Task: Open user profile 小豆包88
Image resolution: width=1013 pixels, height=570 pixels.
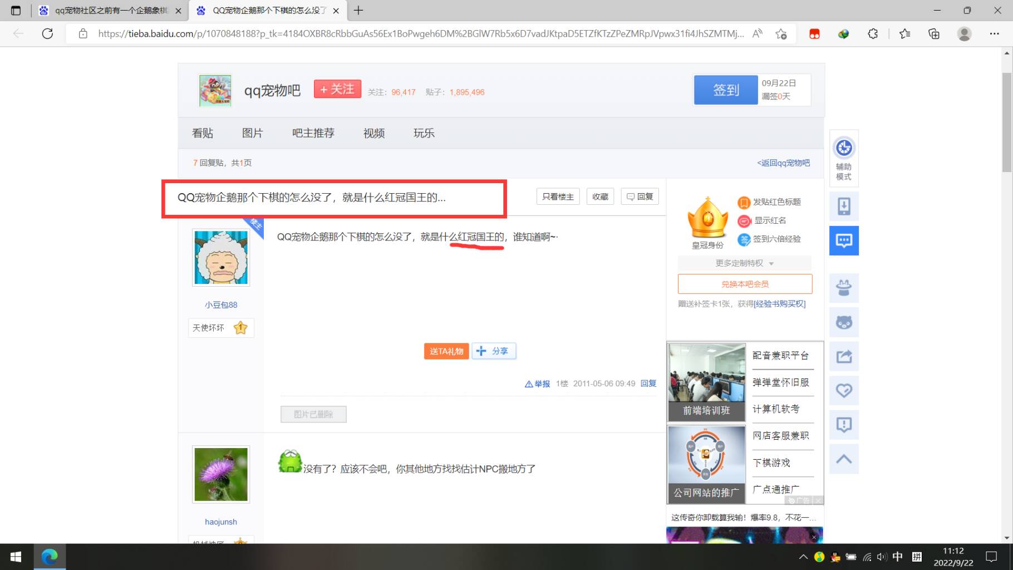Action: [x=221, y=304]
